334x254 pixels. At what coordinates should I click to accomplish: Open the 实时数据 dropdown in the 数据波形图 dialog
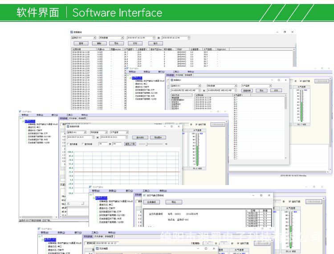tap(99, 132)
